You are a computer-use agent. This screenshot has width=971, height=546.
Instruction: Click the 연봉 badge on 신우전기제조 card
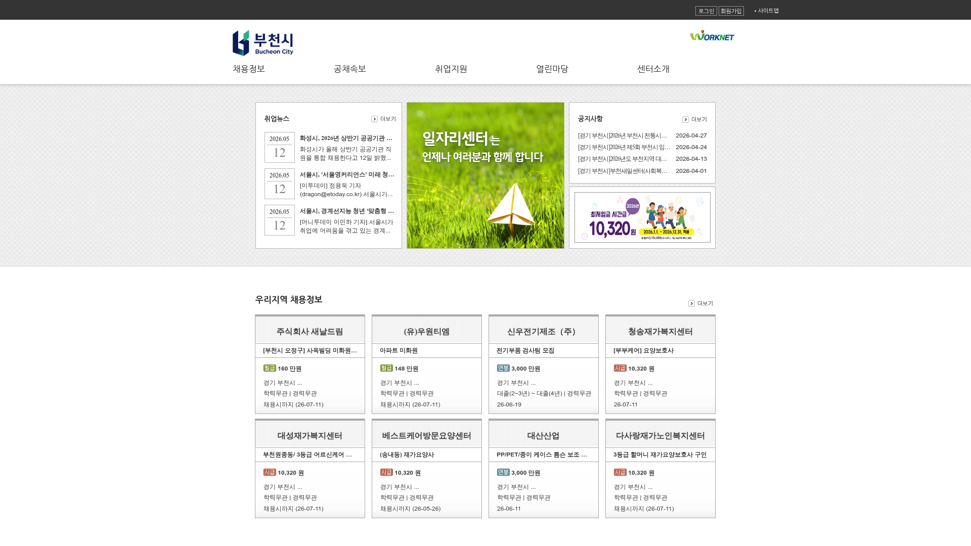(503, 368)
